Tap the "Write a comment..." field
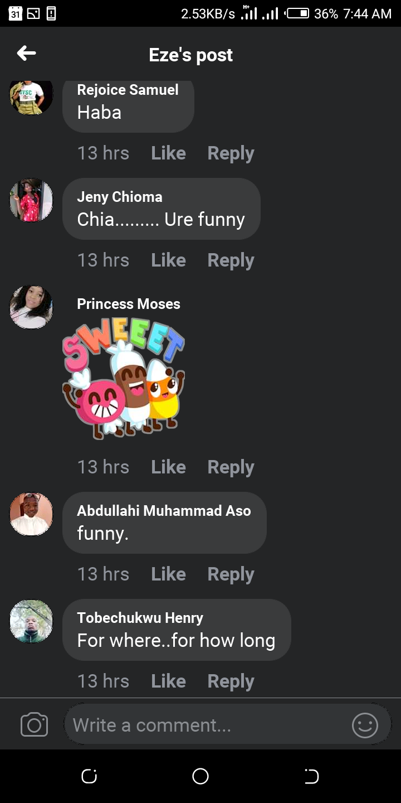401x803 pixels. (x=206, y=725)
